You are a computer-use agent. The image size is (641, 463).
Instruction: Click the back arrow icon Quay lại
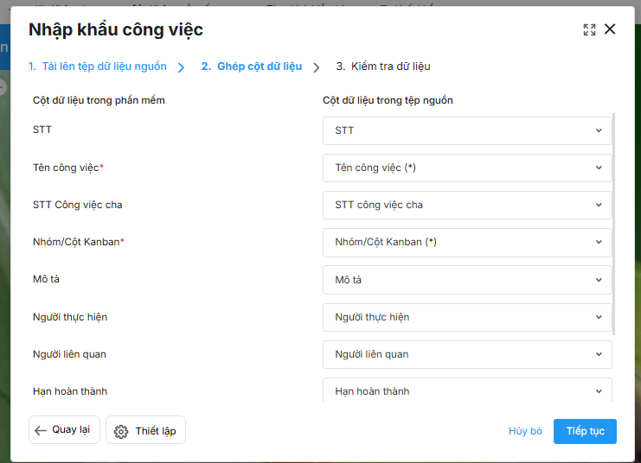[41, 430]
